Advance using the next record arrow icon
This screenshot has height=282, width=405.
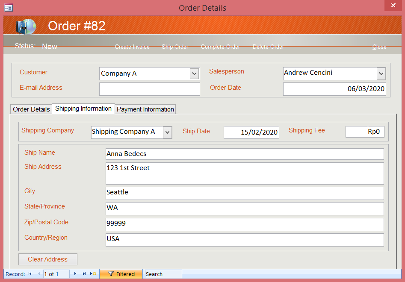tap(75, 274)
